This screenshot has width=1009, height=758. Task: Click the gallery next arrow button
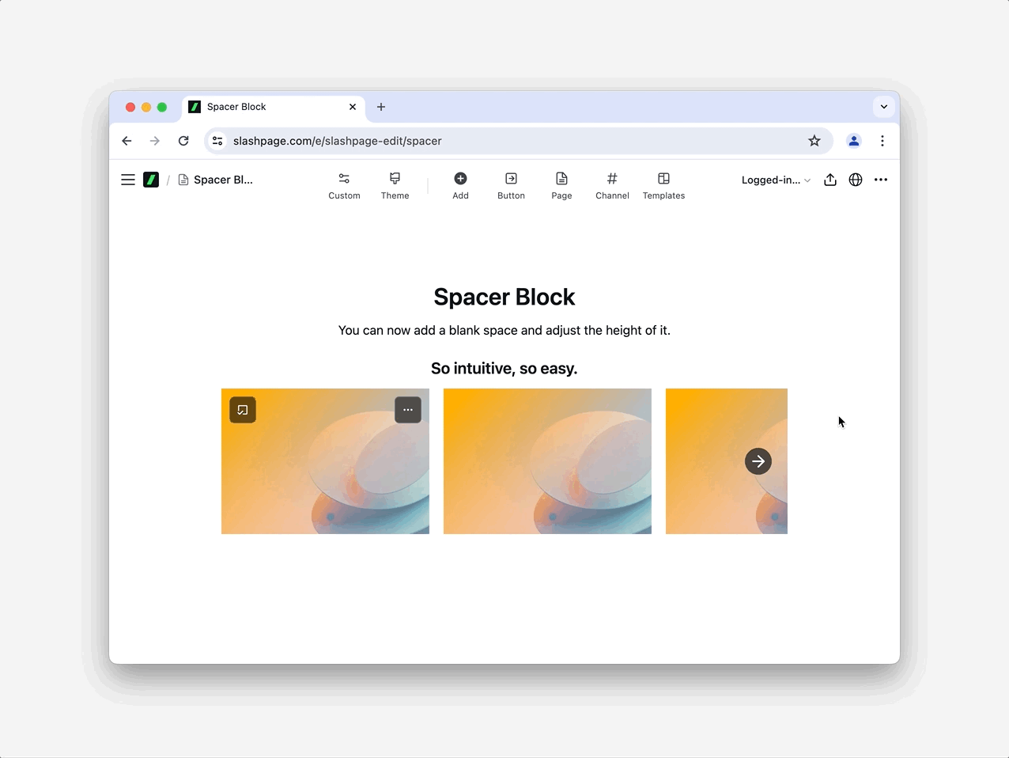(x=758, y=461)
